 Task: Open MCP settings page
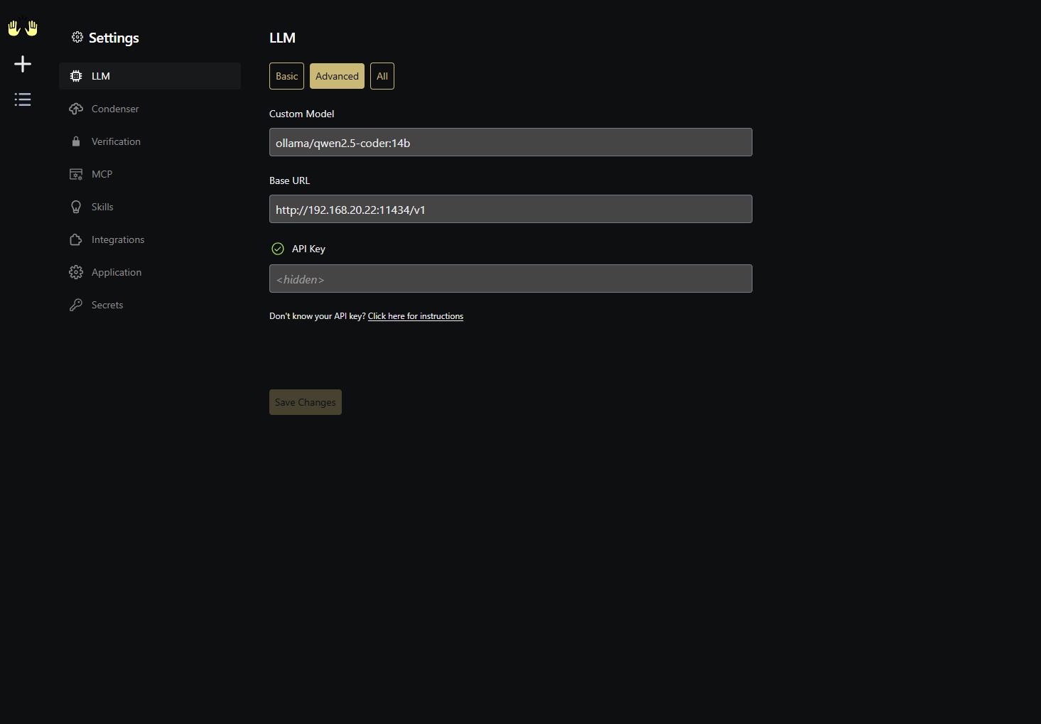pos(150,174)
